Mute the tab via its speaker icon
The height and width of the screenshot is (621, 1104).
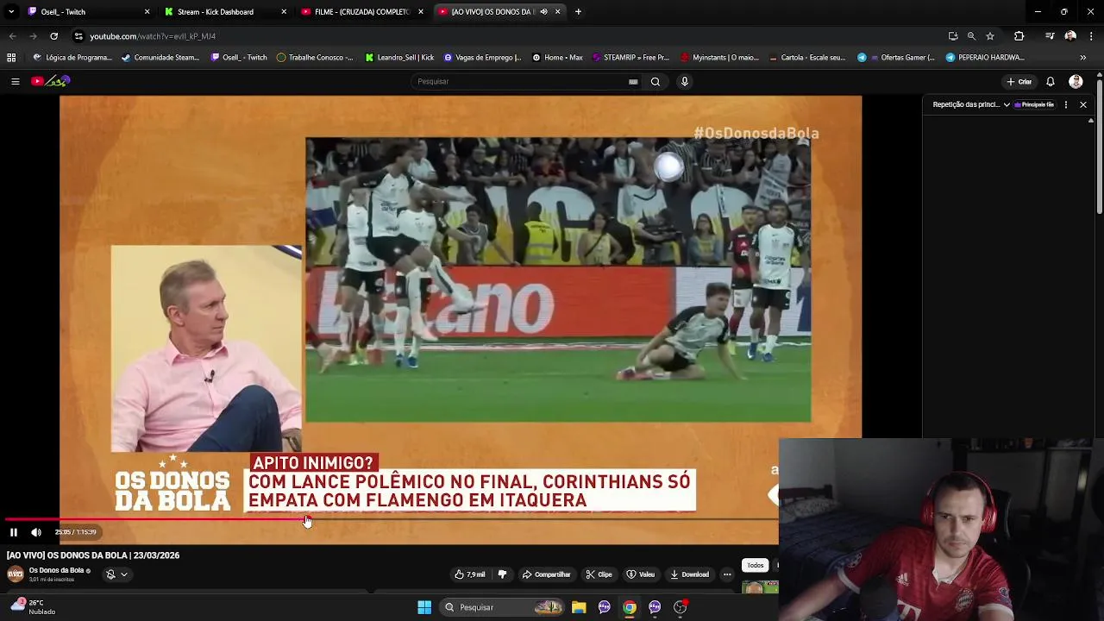(543, 12)
